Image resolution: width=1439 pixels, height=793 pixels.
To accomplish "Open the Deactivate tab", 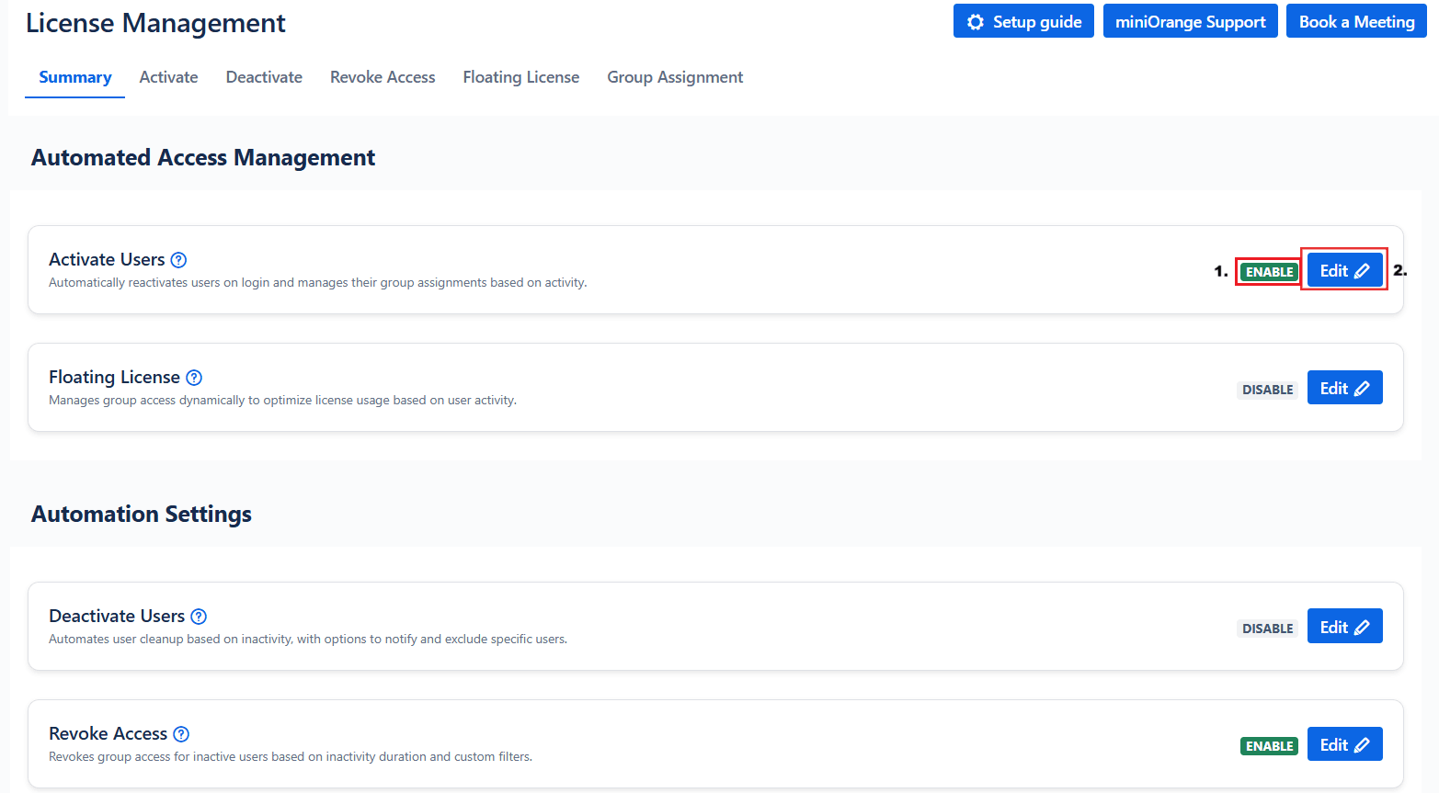I will click(264, 77).
